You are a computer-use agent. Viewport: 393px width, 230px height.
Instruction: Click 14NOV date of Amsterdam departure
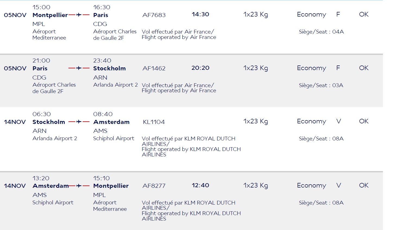[15, 186]
